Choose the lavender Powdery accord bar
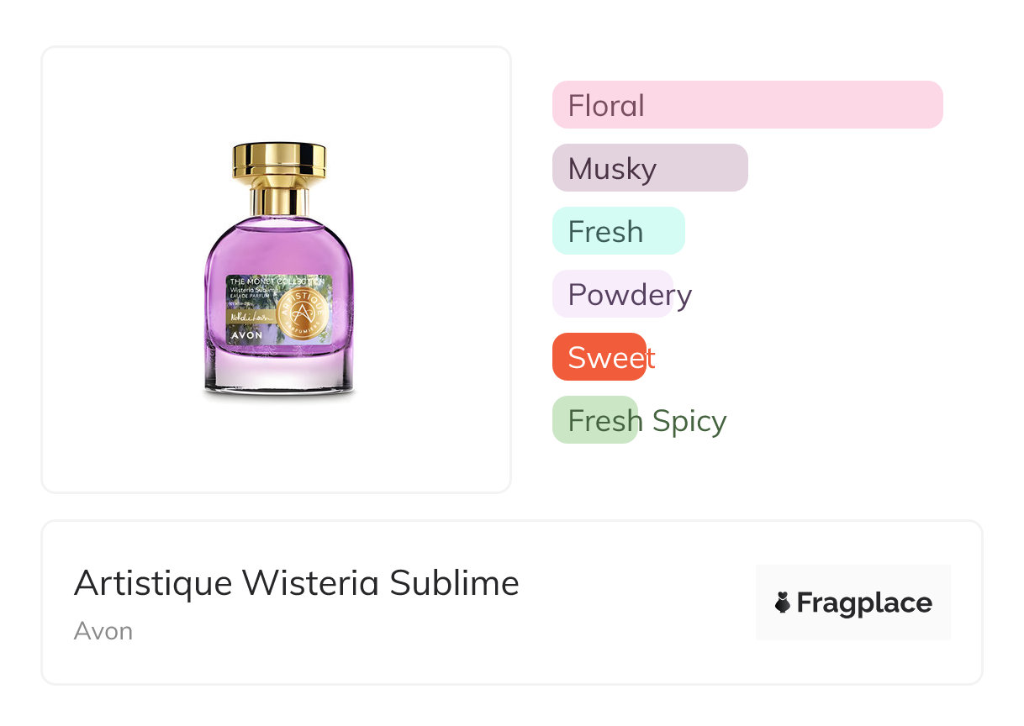 point(613,294)
